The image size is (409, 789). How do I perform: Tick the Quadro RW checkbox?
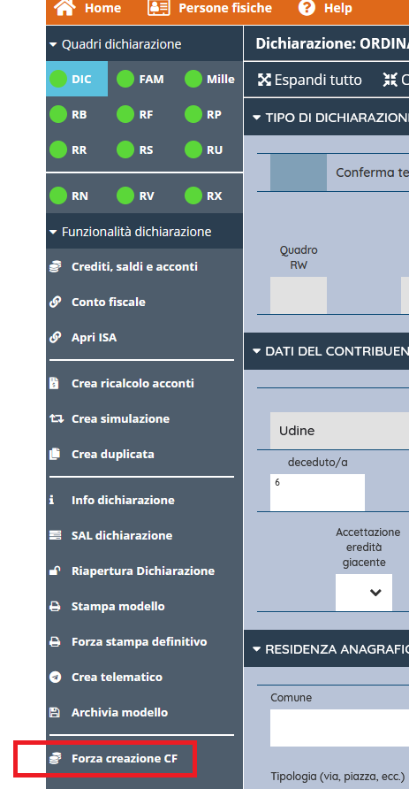point(299,295)
